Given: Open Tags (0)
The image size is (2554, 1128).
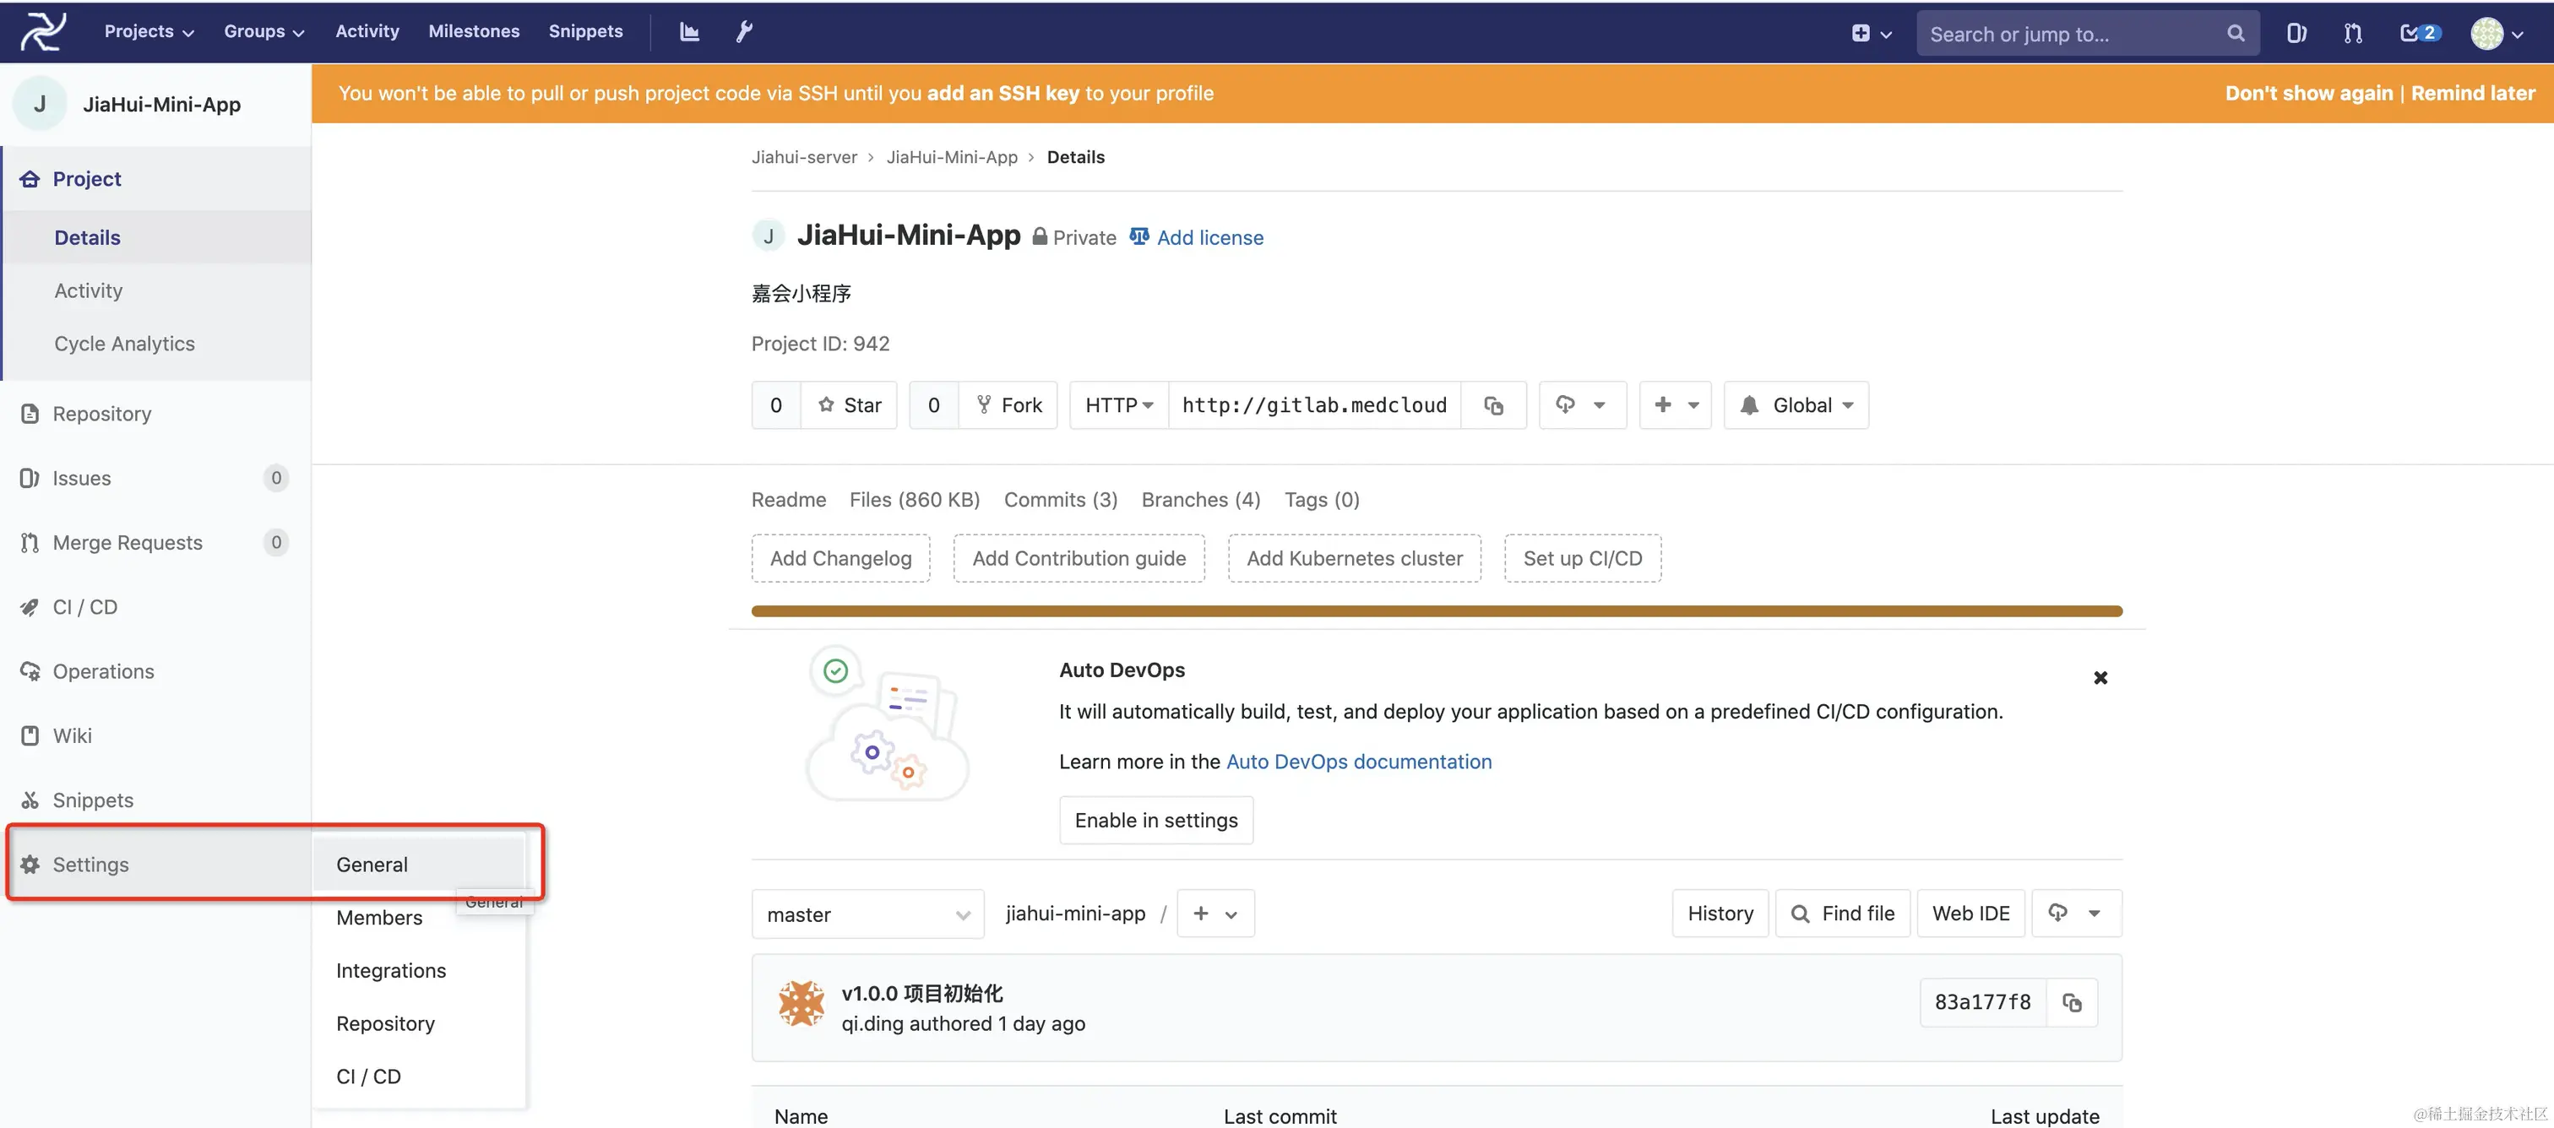Looking at the screenshot, I should coord(1322,500).
